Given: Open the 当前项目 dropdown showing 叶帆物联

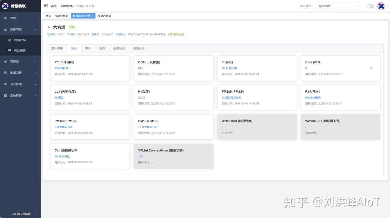Looking at the screenshot, I should (338, 6).
